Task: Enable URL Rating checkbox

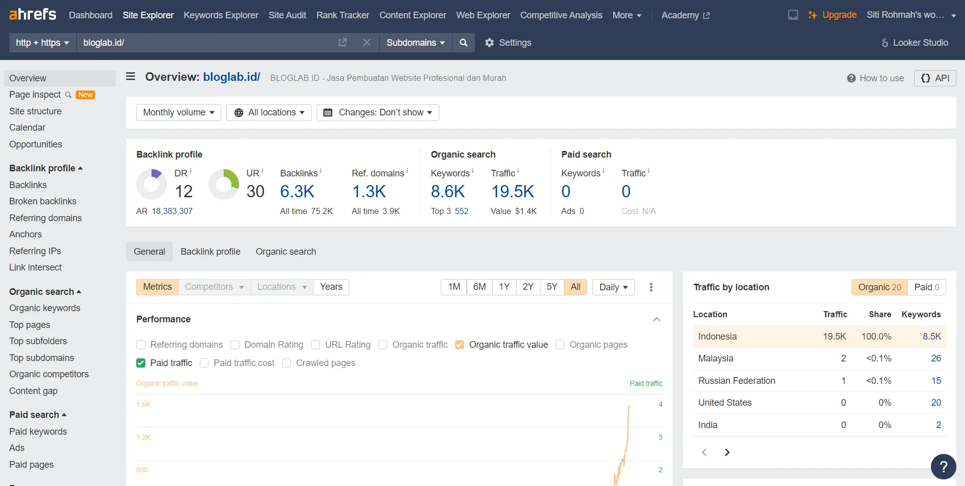Action: pos(315,345)
